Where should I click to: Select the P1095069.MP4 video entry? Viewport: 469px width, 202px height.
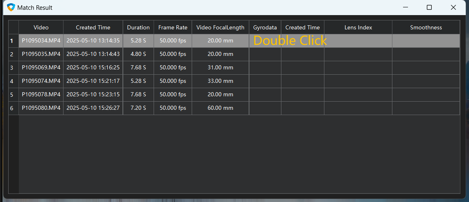41,68
